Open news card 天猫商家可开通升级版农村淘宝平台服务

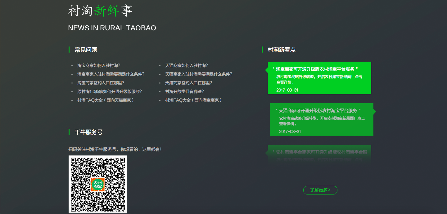tap(322, 119)
